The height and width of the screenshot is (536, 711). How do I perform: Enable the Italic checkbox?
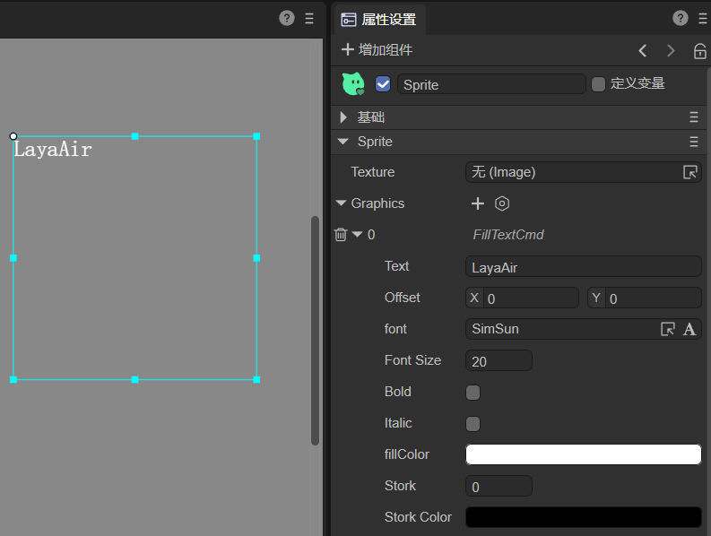coord(473,424)
